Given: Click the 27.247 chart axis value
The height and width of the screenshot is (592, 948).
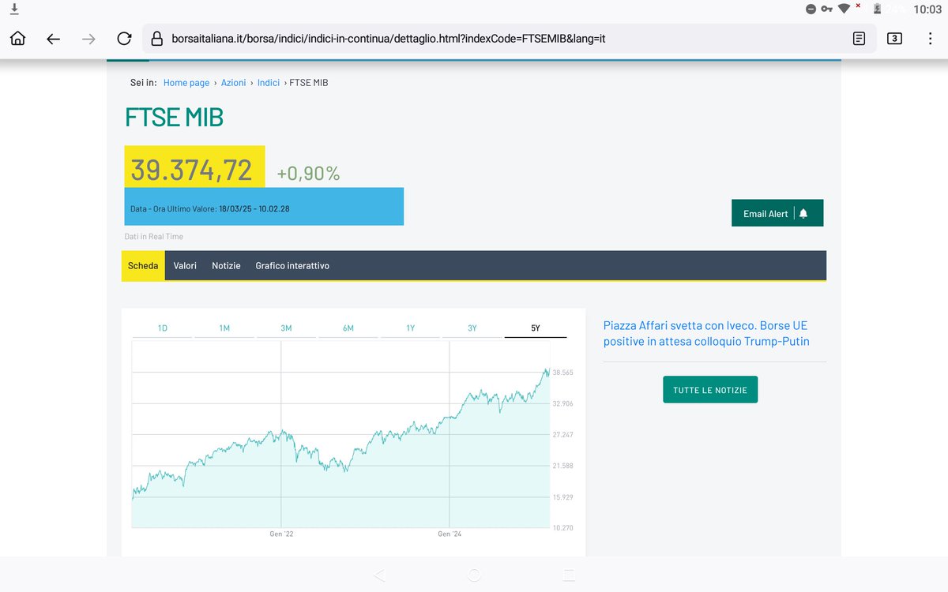Looking at the screenshot, I should tap(563, 435).
